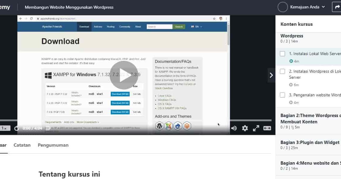Select the About nav item

pyautogui.click(x=138, y=27)
